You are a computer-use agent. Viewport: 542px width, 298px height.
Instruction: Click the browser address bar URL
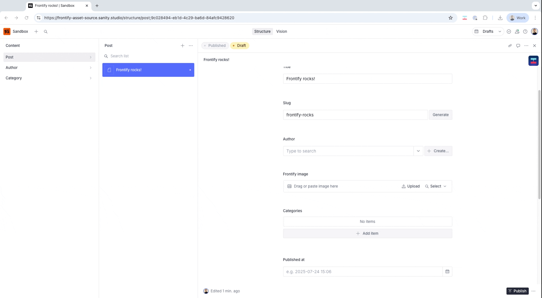point(139,18)
